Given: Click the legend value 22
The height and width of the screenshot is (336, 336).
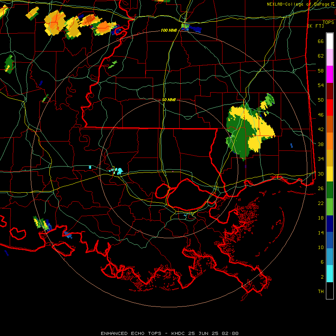Looking at the screenshot, I should (x=321, y=203).
